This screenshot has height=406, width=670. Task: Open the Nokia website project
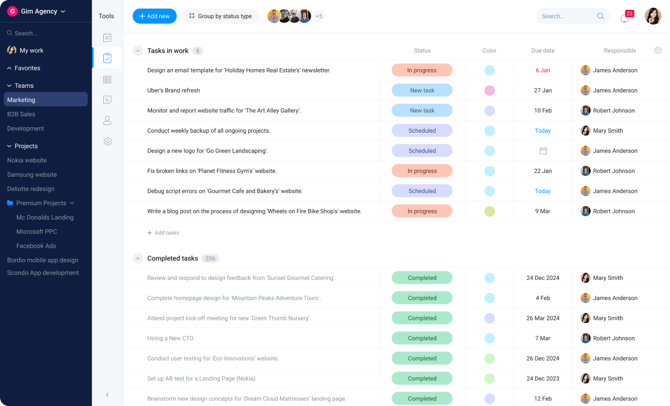click(x=26, y=160)
